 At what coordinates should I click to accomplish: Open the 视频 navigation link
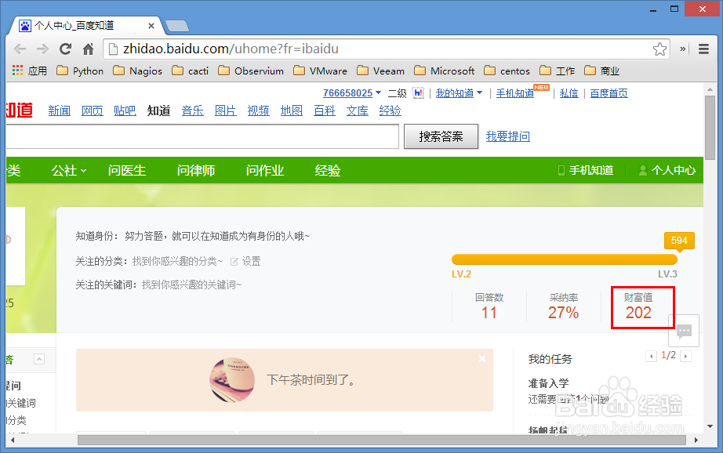[x=258, y=111]
